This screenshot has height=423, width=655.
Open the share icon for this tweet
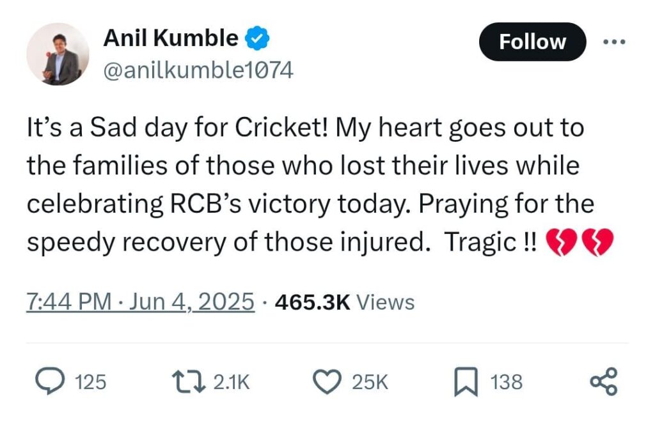(x=604, y=381)
